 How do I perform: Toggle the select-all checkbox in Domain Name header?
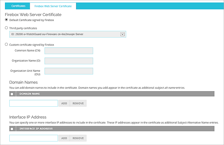12,94
